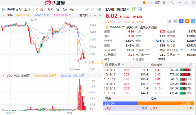Image resolution: width=196 pixels, height=115 pixels.
Task: Click the 卖 sell button
Action: [x=187, y=21]
